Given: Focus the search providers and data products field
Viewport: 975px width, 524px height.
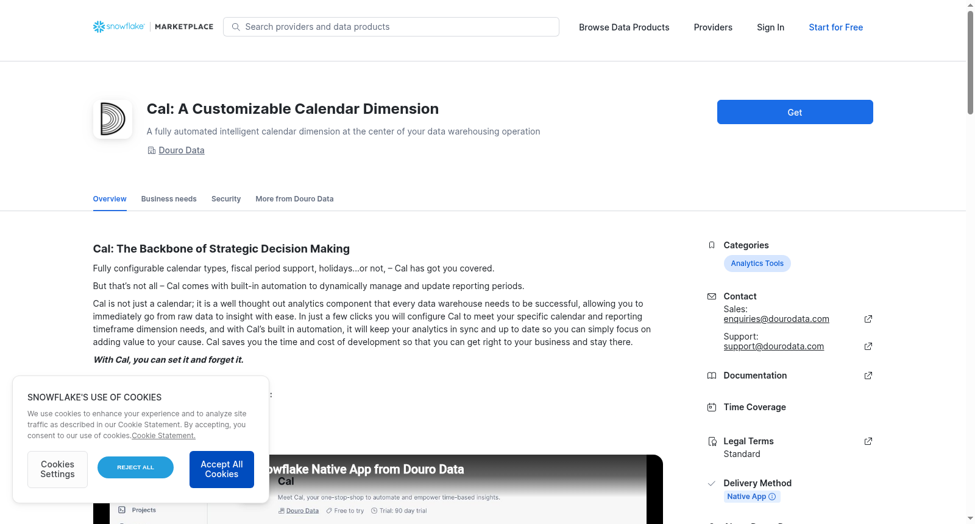Looking at the screenshot, I should pyautogui.click(x=391, y=27).
